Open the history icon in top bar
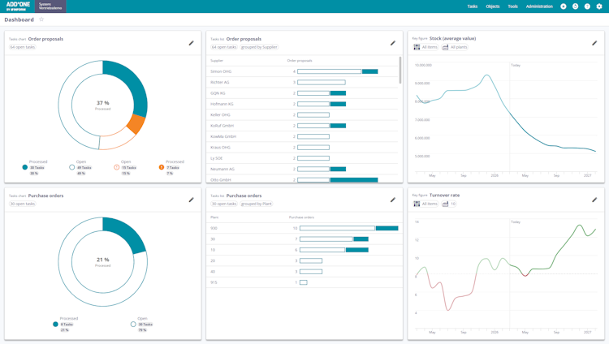 point(575,6)
